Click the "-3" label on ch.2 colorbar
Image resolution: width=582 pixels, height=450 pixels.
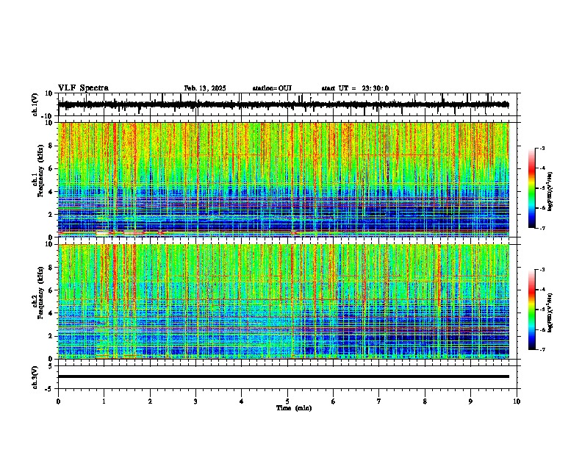tap(542, 270)
